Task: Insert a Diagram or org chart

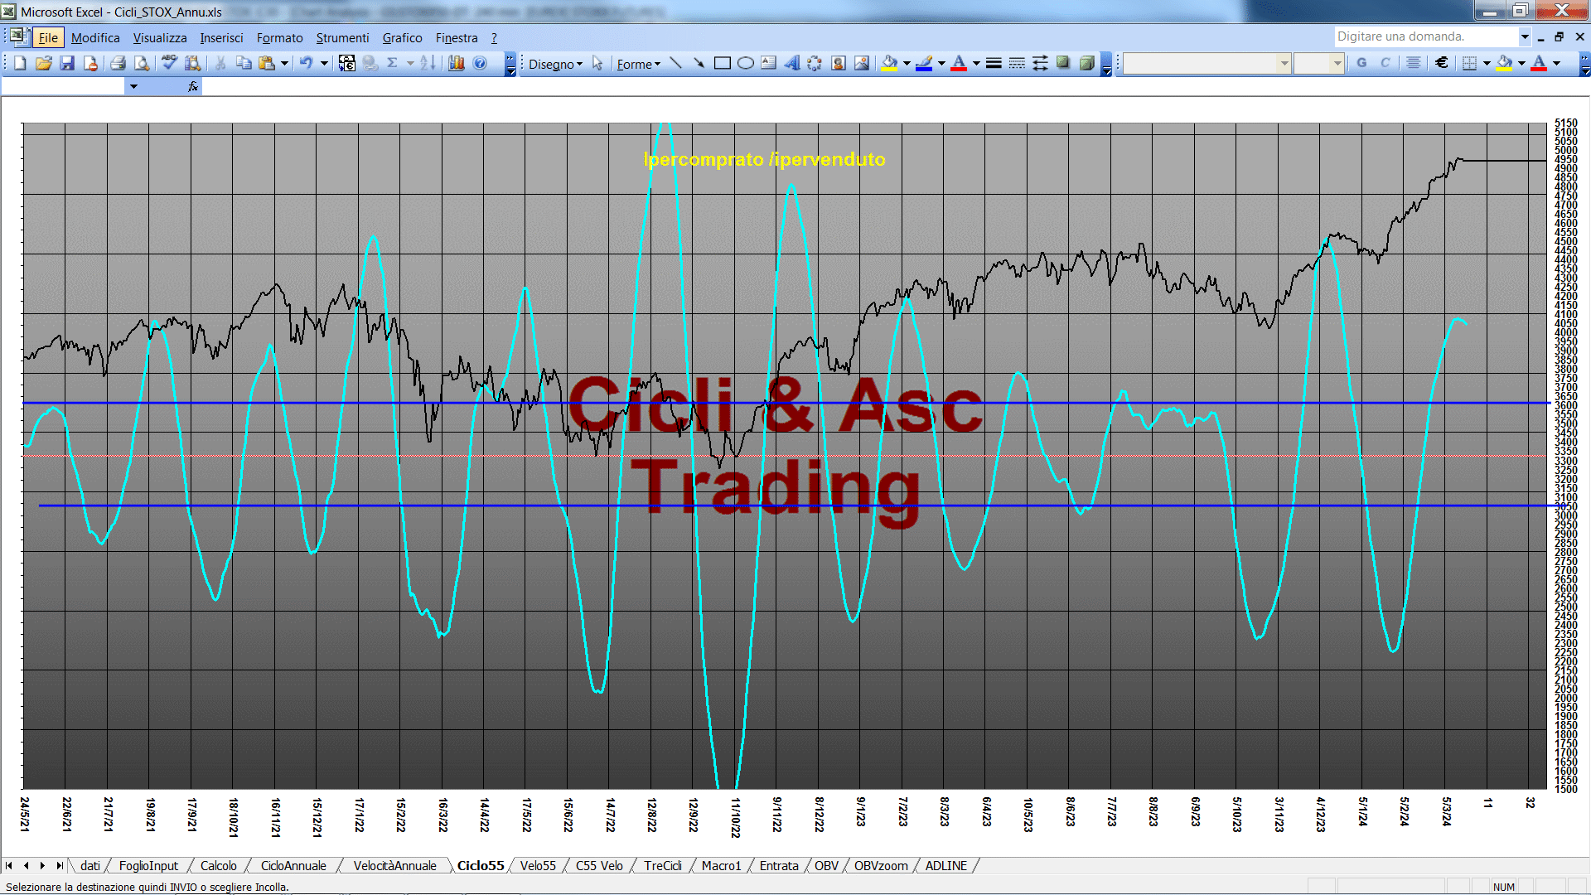Action: click(815, 64)
